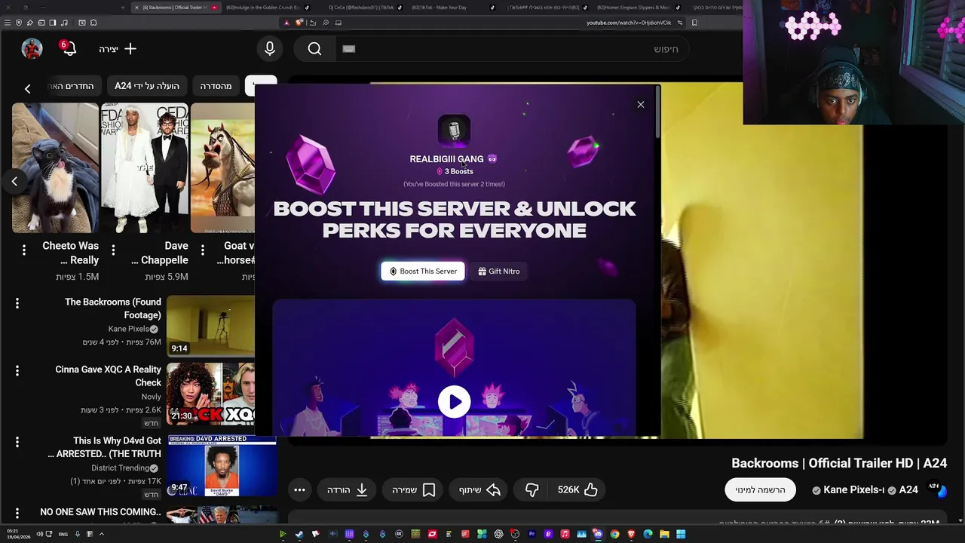Click the YouTube search magnifier icon

[314, 49]
